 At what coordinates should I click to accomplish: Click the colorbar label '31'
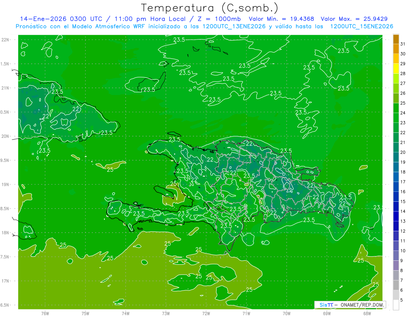(x=403, y=44)
